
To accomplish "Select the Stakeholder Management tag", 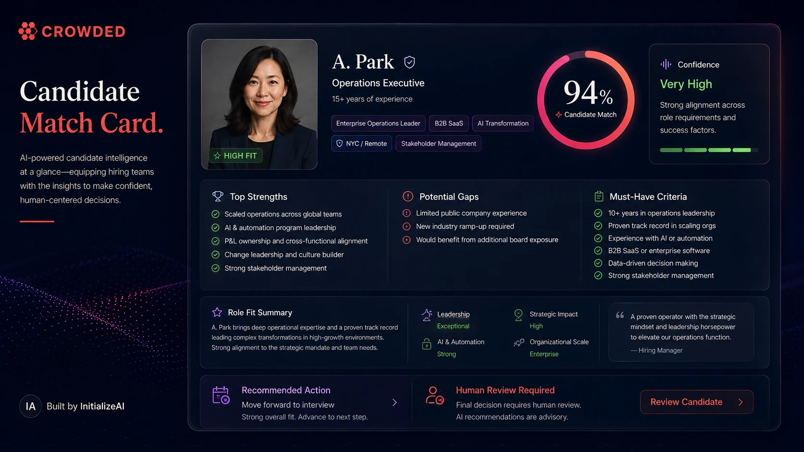I will (439, 144).
